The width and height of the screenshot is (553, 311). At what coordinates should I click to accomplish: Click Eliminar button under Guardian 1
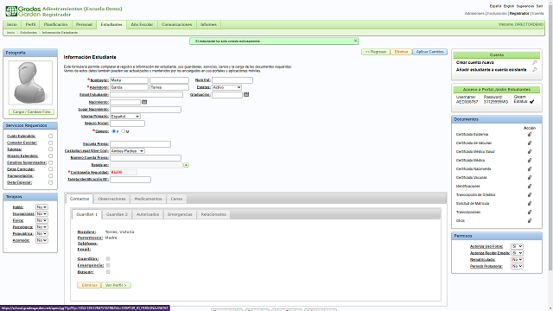[89, 285]
